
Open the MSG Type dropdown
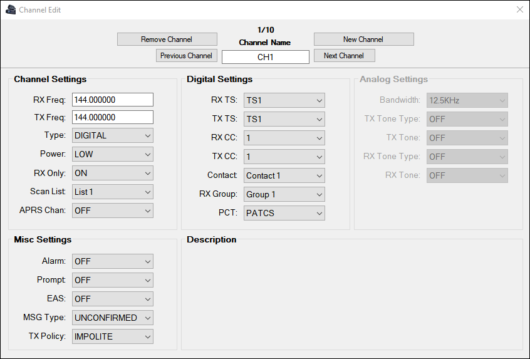(x=113, y=318)
